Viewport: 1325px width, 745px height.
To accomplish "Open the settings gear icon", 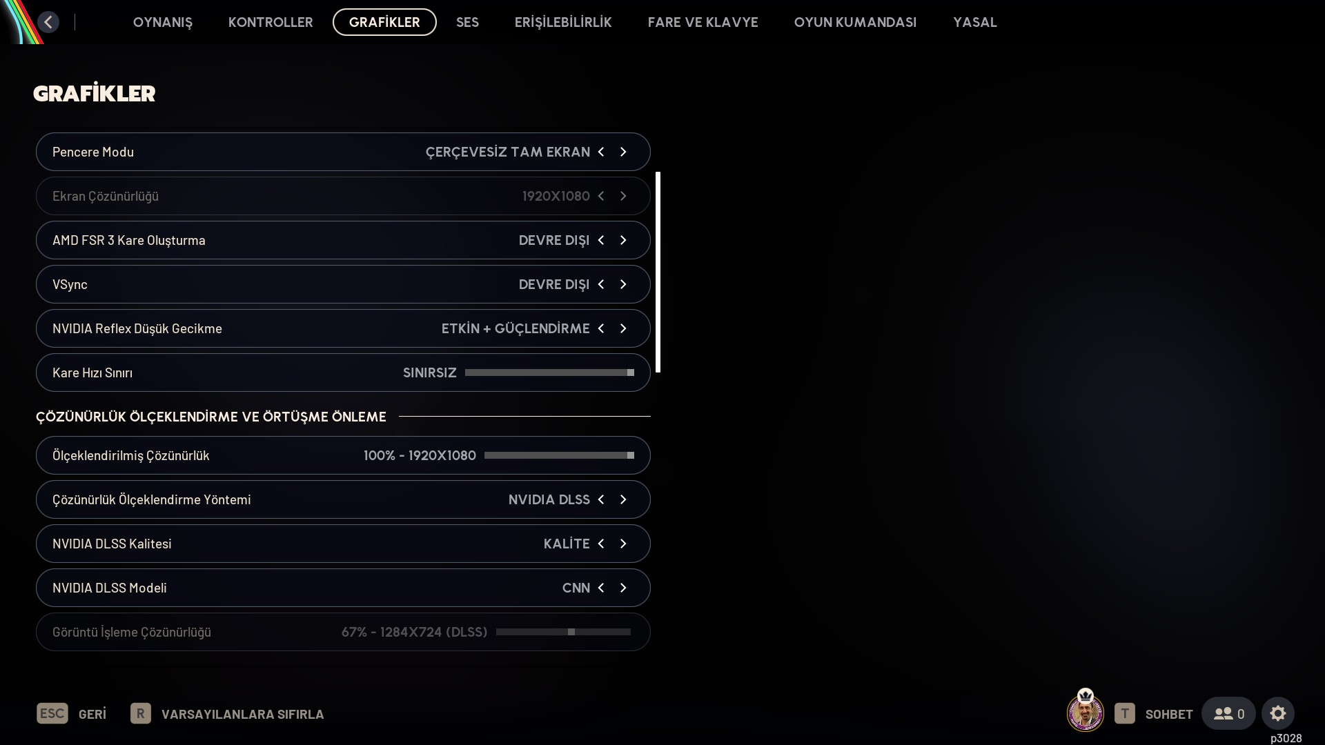I will pos(1277,713).
